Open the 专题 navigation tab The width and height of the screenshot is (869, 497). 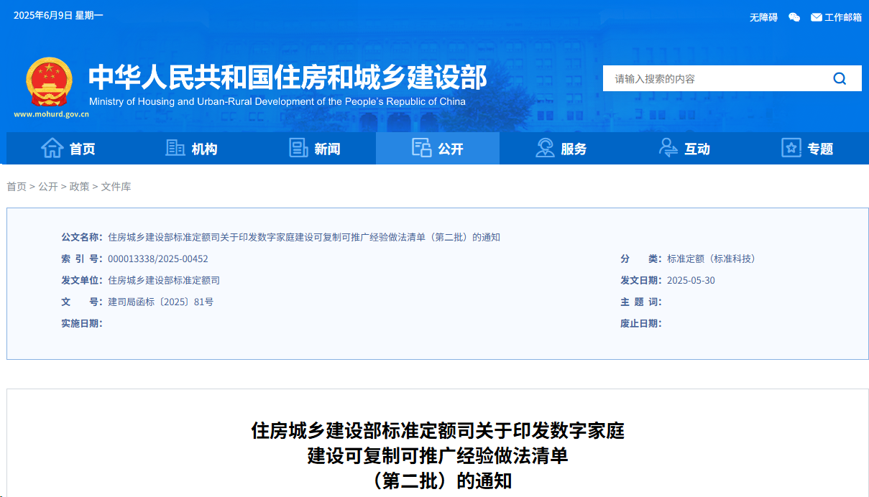click(x=807, y=149)
